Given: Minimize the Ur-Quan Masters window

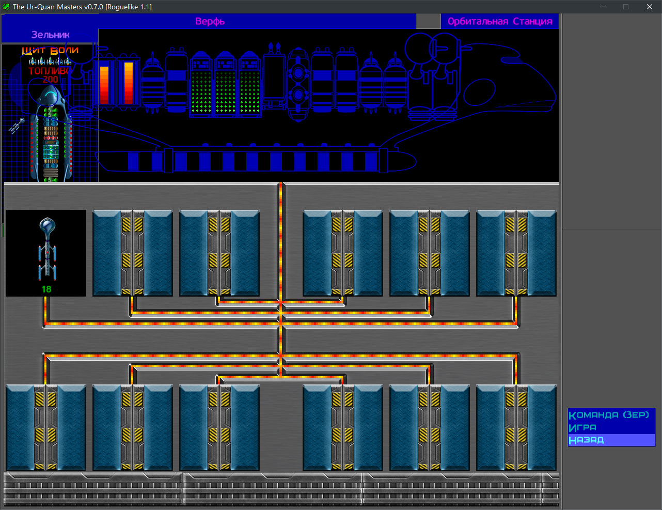Looking at the screenshot, I should tap(603, 7).
